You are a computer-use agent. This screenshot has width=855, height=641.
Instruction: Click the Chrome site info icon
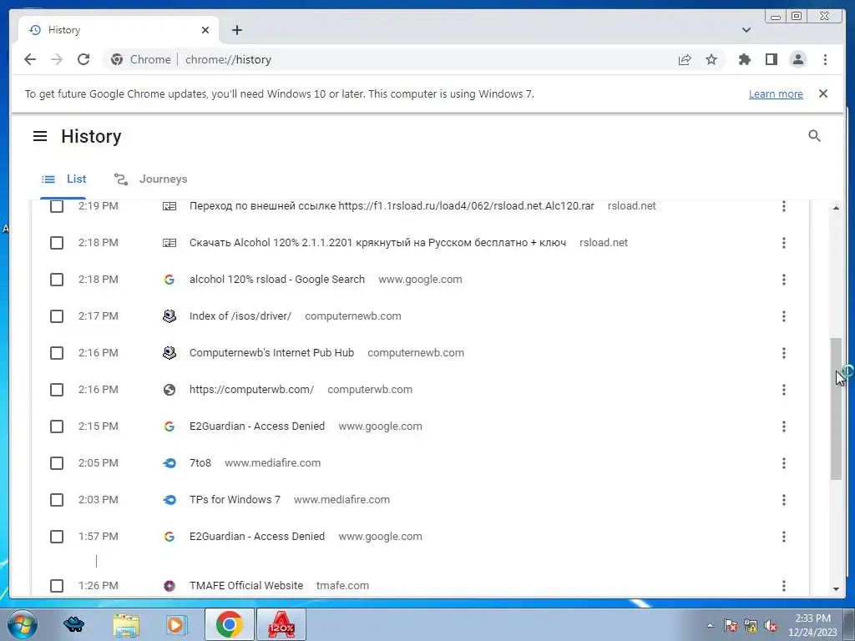[x=117, y=59]
